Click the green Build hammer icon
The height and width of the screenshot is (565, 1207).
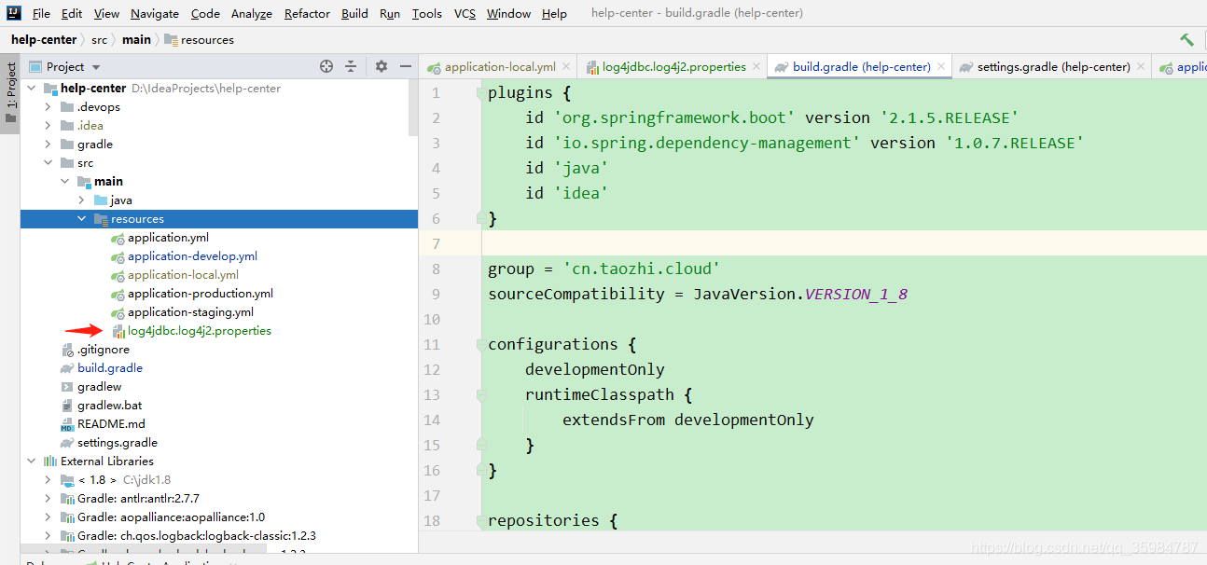point(1186,39)
